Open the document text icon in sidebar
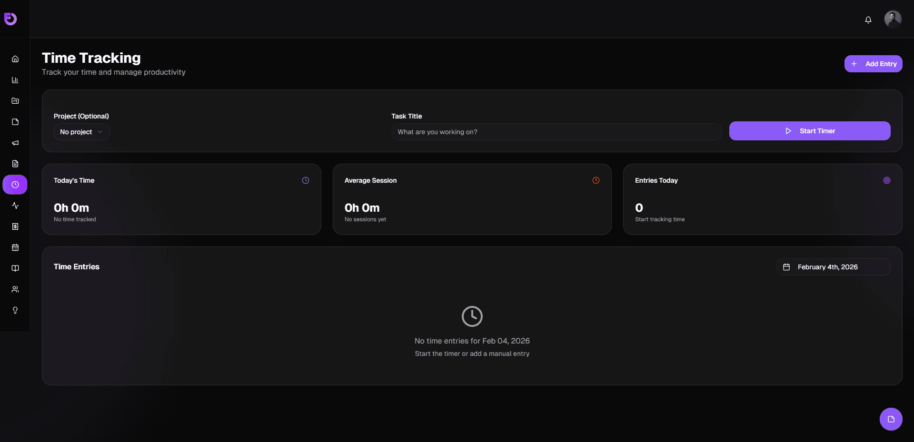 pyautogui.click(x=15, y=164)
